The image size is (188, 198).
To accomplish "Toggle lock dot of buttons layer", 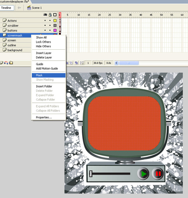I will coord(50,30).
